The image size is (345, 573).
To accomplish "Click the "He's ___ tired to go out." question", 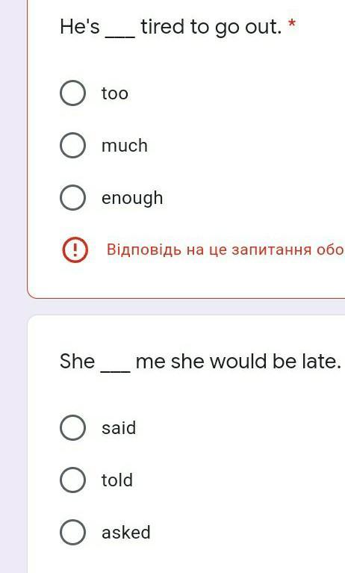I will [171, 28].
